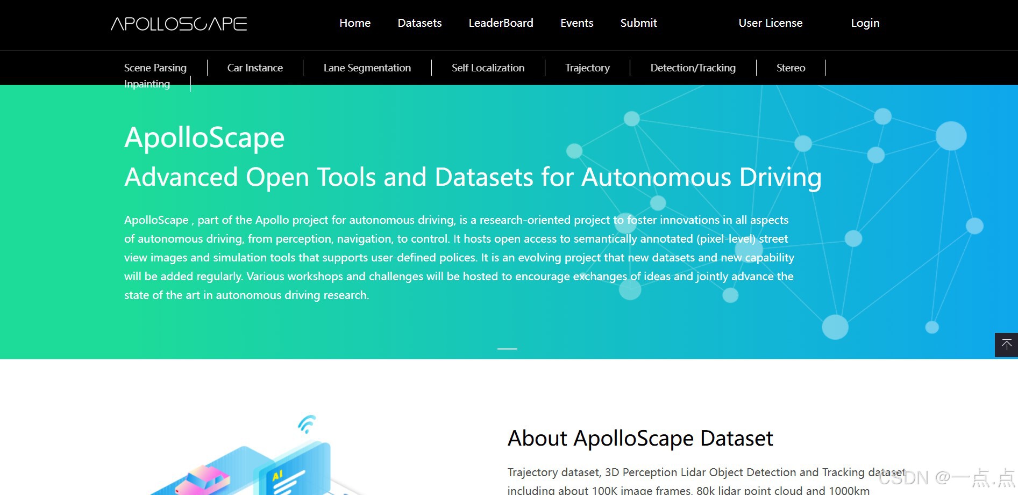This screenshot has height=495, width=1018.
Task: Open the Lane Segmentation tab
Action: tap(367, 68)
